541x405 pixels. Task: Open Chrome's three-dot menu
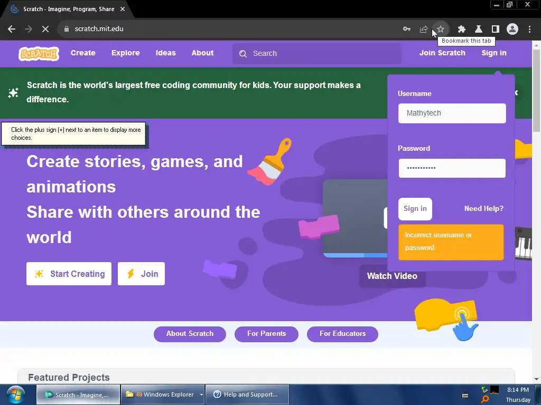(x=529, y=29)
